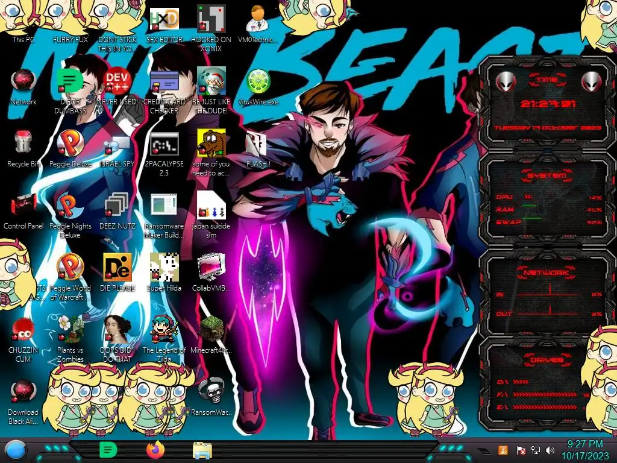This screenshot has height=463, width=617.
Task: Launch the 2PACALYPSE 2.3 console icon
Action: (164, 144)
